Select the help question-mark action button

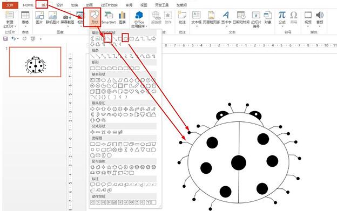(x=148, y=202)
